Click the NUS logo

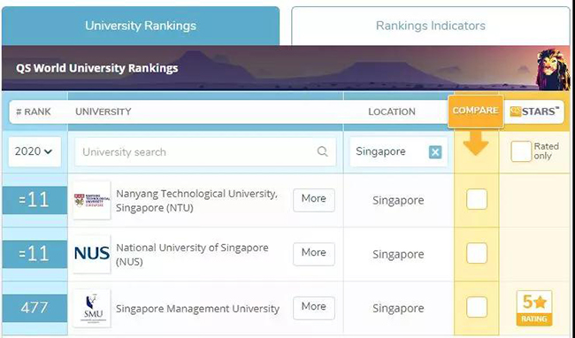tap(92, 254)
